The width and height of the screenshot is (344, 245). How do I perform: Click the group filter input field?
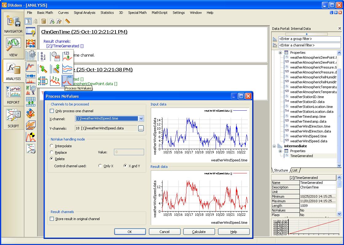(310, 39)
